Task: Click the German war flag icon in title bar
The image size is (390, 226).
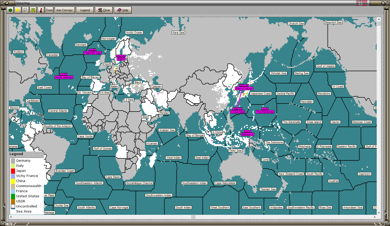Action: click(x=361, y=3)
